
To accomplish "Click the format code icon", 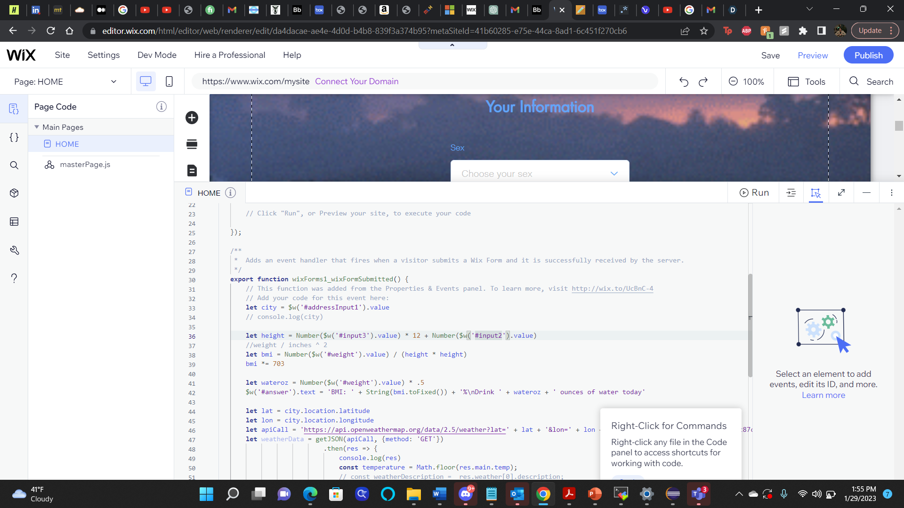I will (x=791, y=192).
